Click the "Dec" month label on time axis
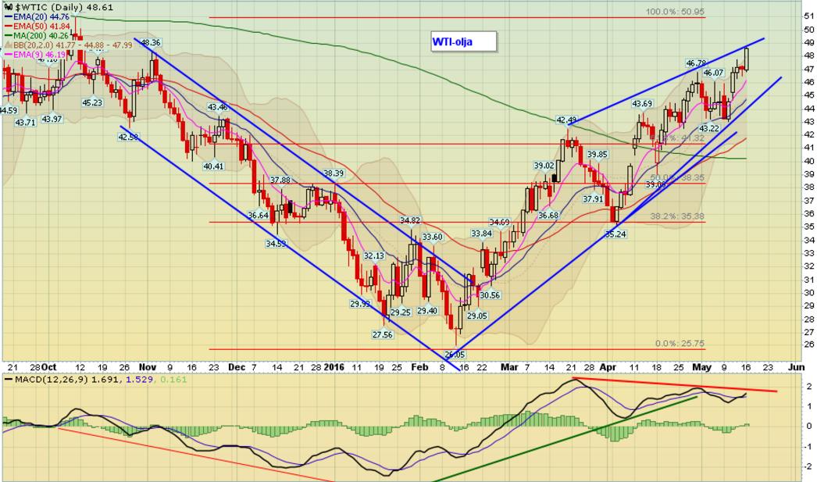817x482 pixels. (x=237, y=367)
